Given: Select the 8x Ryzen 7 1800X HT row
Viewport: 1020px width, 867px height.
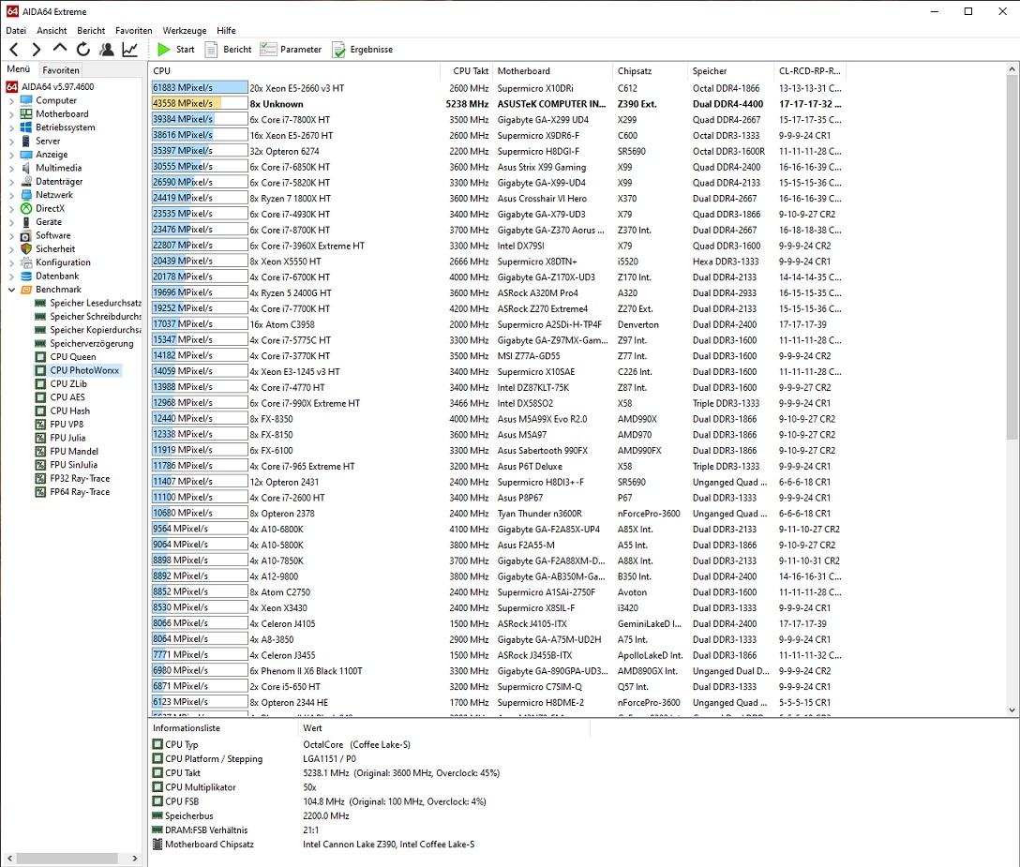Looking at the screenshot, I should pyautogui.click(x=498, y=199).
